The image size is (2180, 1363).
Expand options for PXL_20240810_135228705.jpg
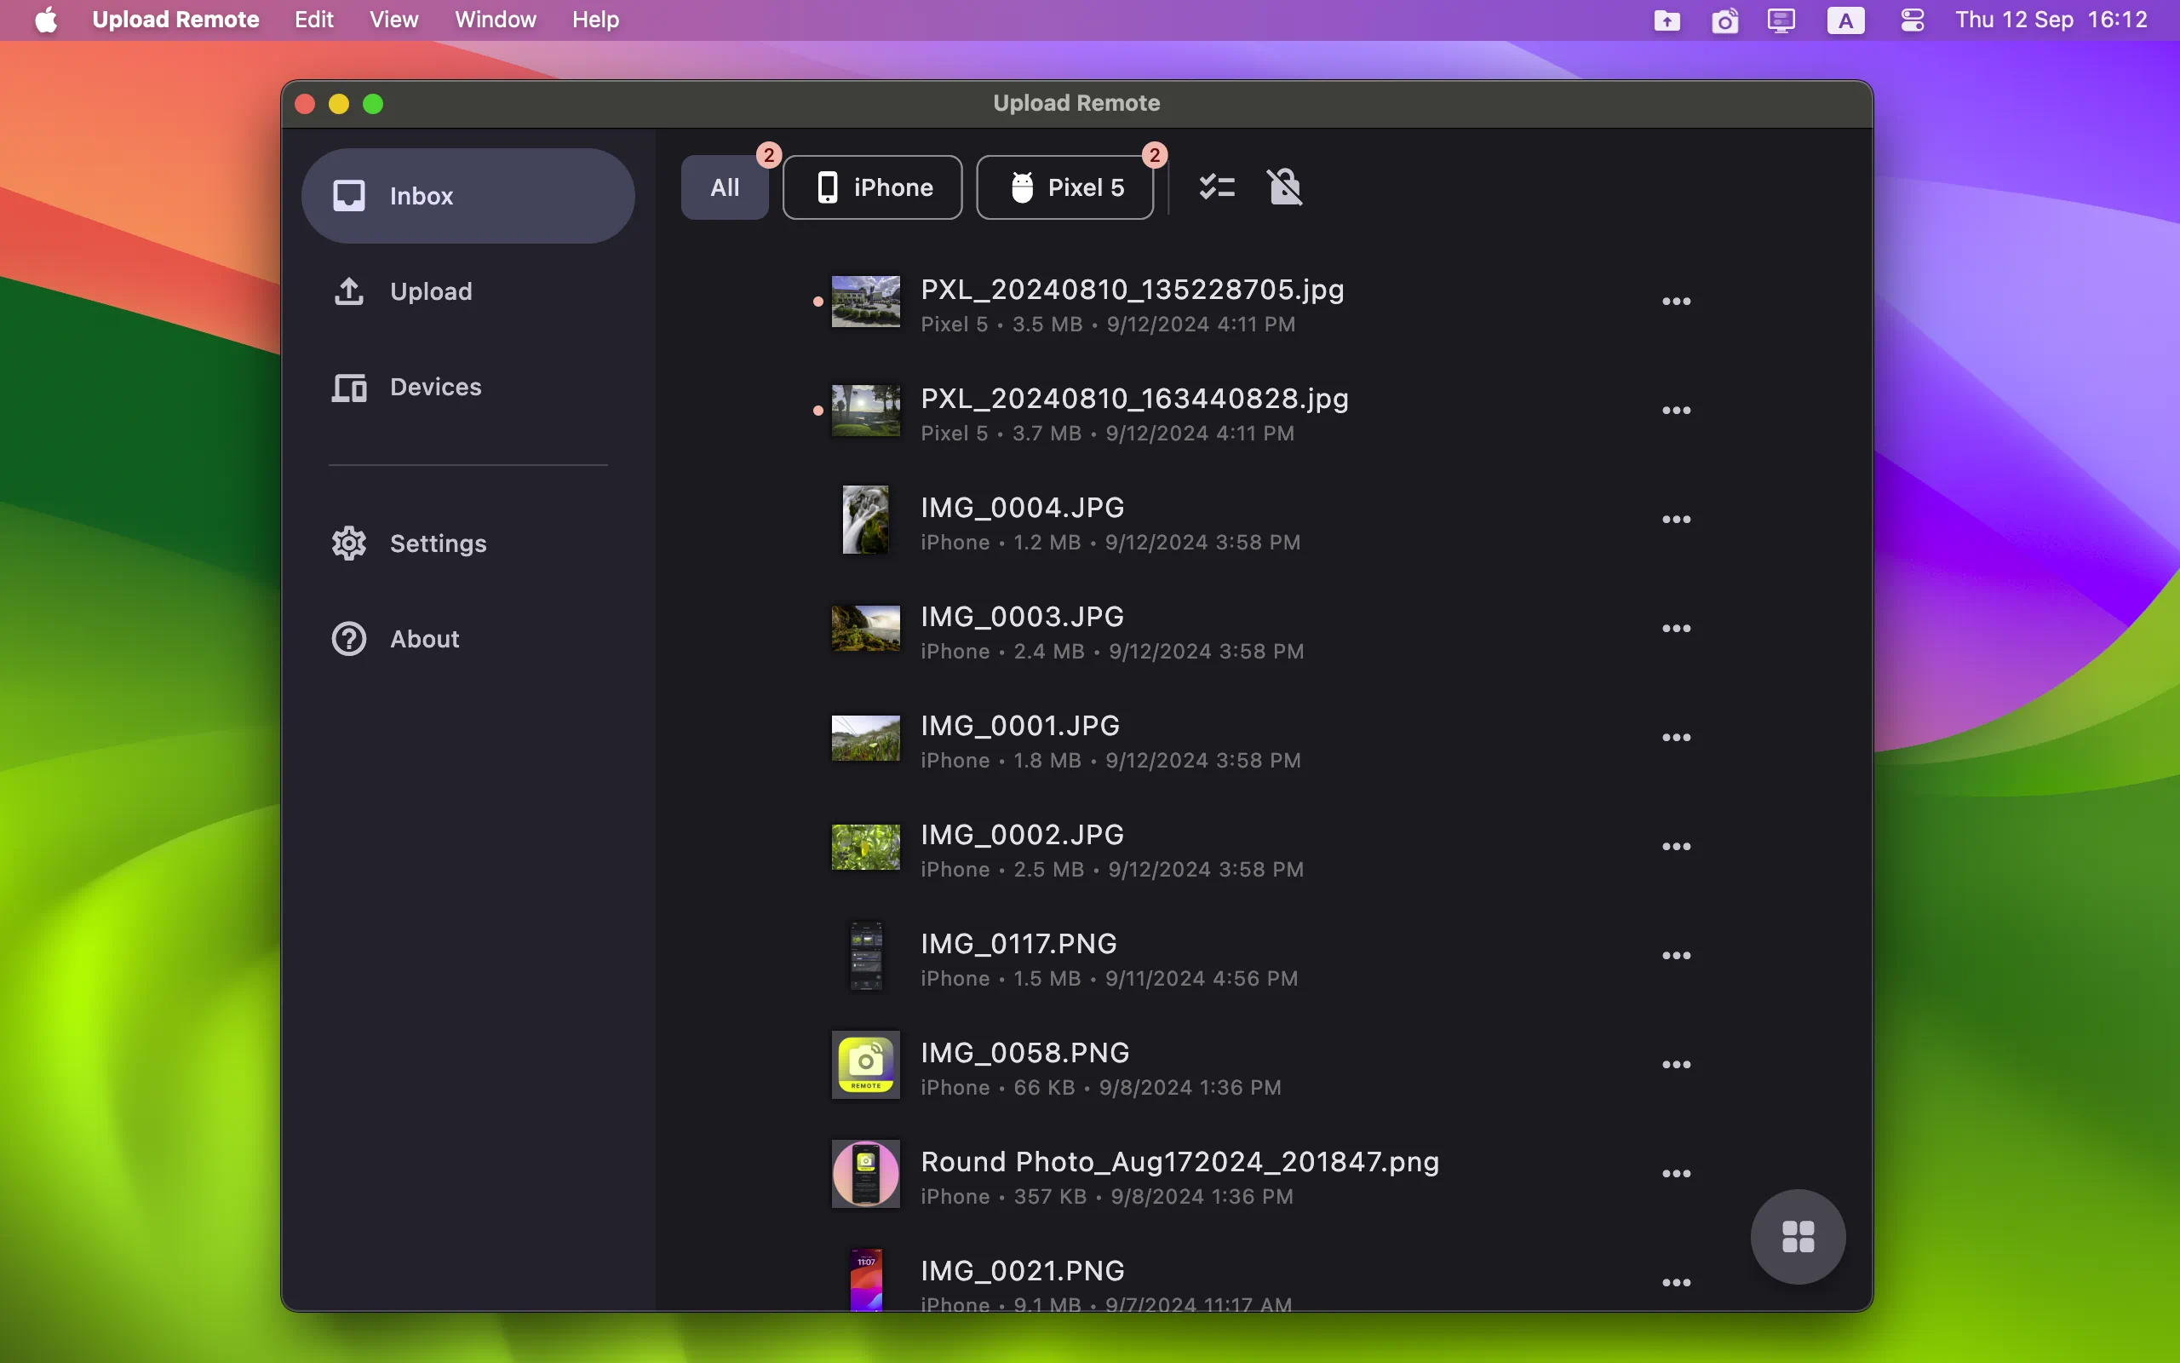tap(1676, 302)
